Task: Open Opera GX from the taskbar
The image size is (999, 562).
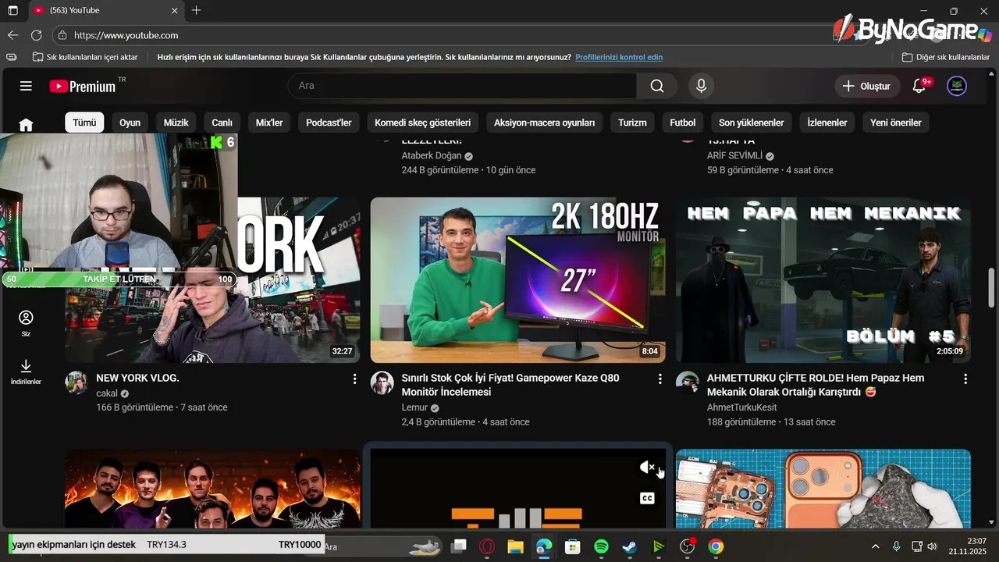Action: click(x=487, y=546)
